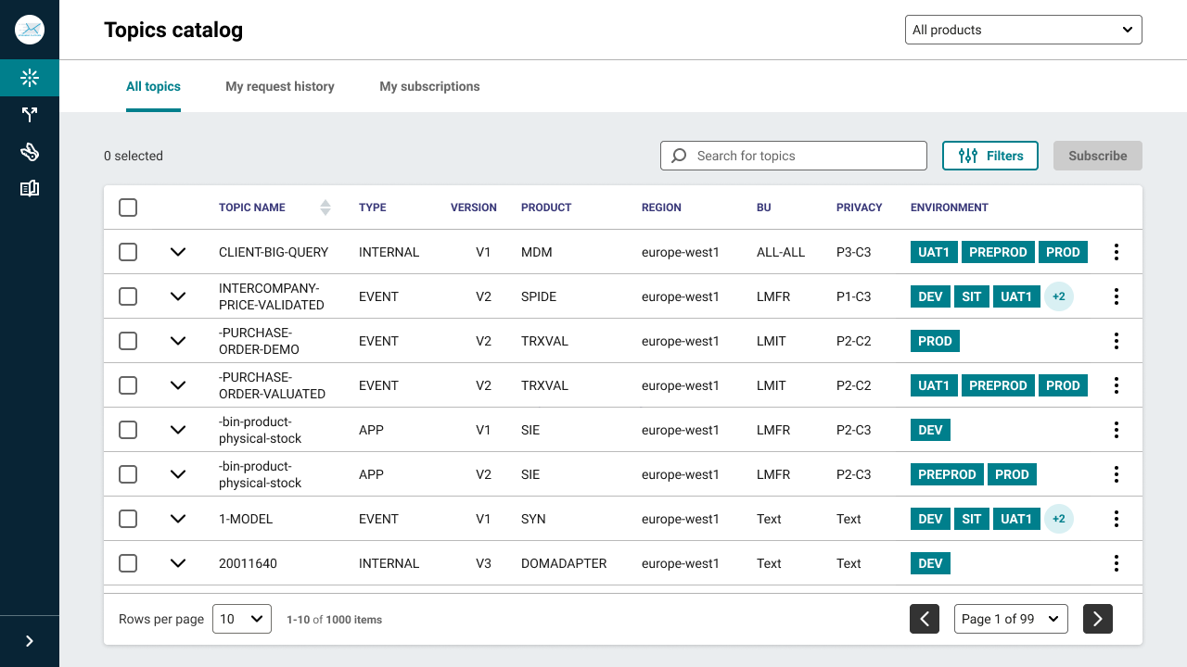Sort the table by Topic Name
The width and height of the screenshot is (1187, 667).
[325, 208]
